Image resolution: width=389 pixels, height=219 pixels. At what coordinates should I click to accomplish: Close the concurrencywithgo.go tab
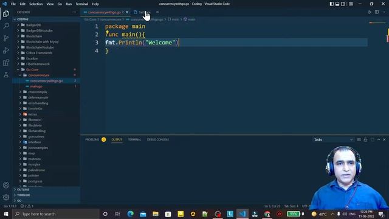(x=127, y=12)
